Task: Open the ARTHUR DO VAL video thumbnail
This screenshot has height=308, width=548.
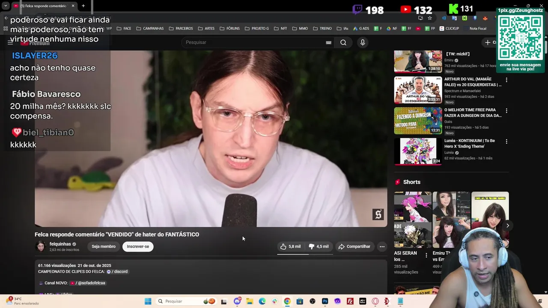Action: [418, 90]
